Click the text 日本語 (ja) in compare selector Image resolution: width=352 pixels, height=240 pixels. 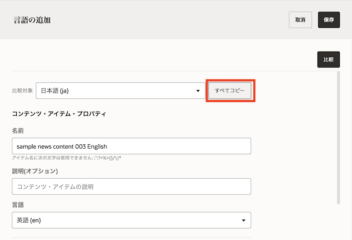pyautogui.click(x=55, y=91)
